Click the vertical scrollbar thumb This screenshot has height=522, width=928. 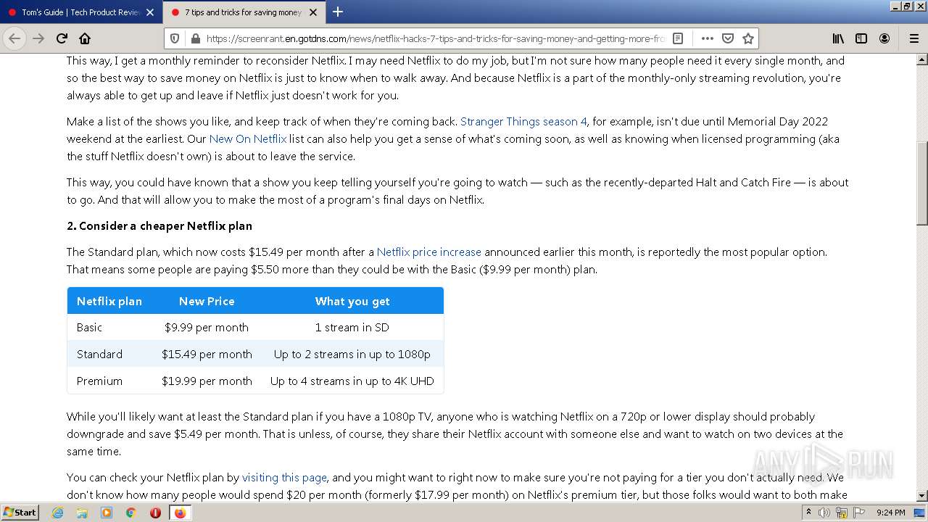coord(922,183)
